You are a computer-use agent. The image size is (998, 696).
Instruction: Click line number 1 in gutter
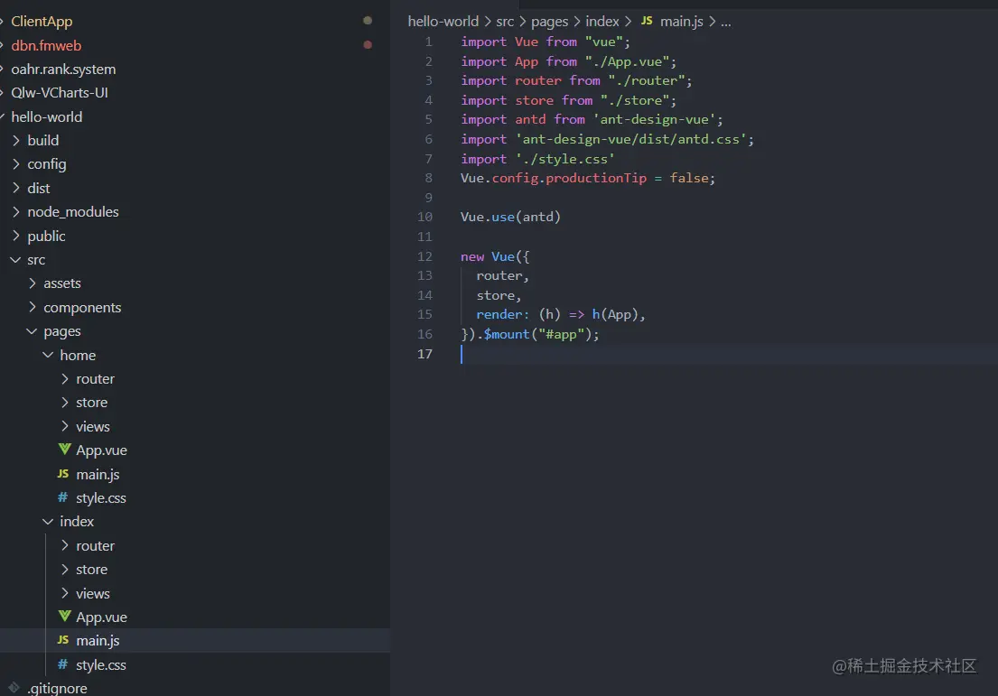tap(429, 42)
